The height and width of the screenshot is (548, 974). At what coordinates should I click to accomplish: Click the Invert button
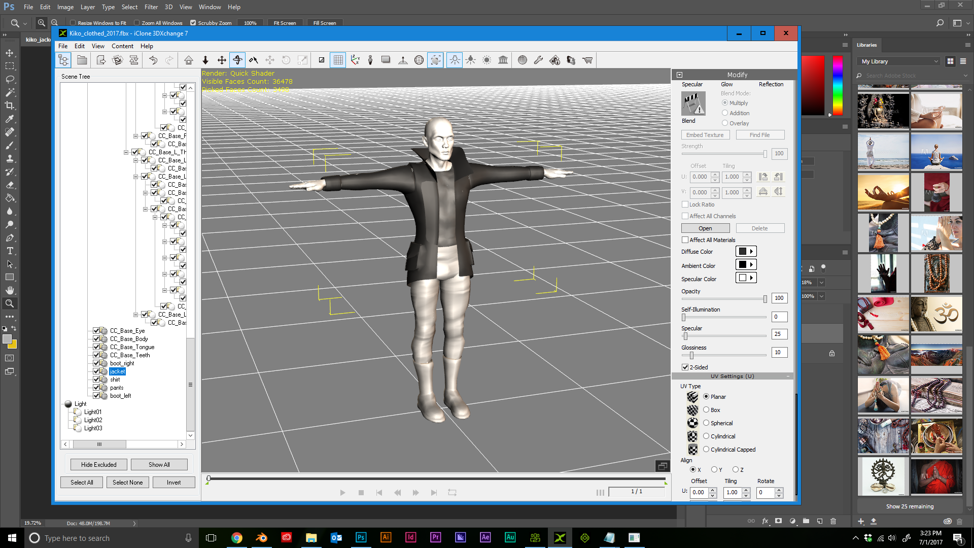coord(174,483)
